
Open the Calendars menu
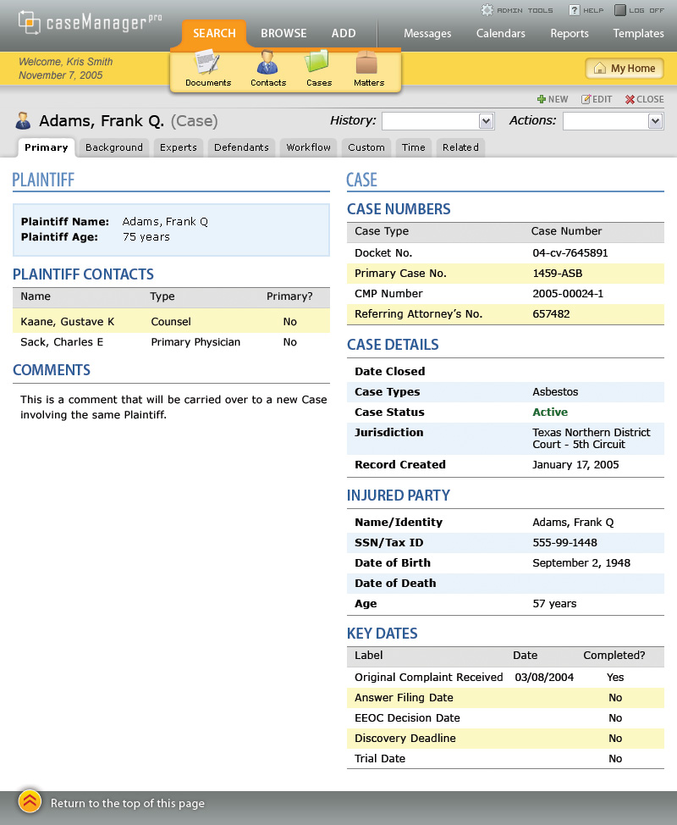pyautogui.click(x=500, y=33)
